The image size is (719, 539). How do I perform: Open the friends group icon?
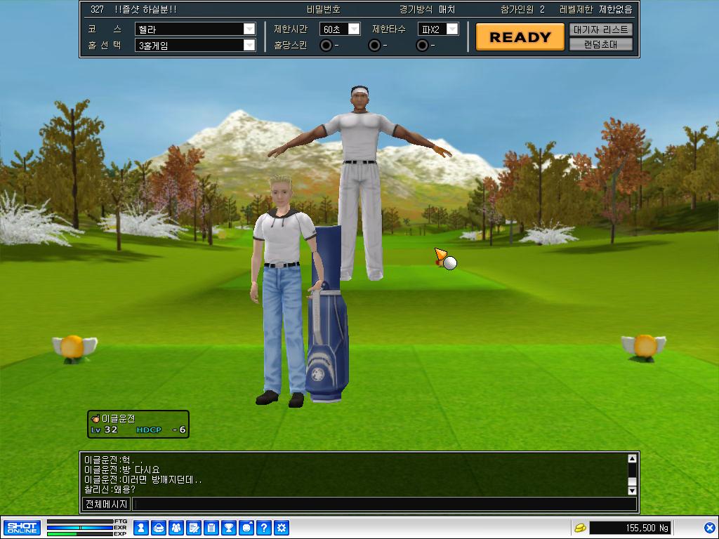176,528
